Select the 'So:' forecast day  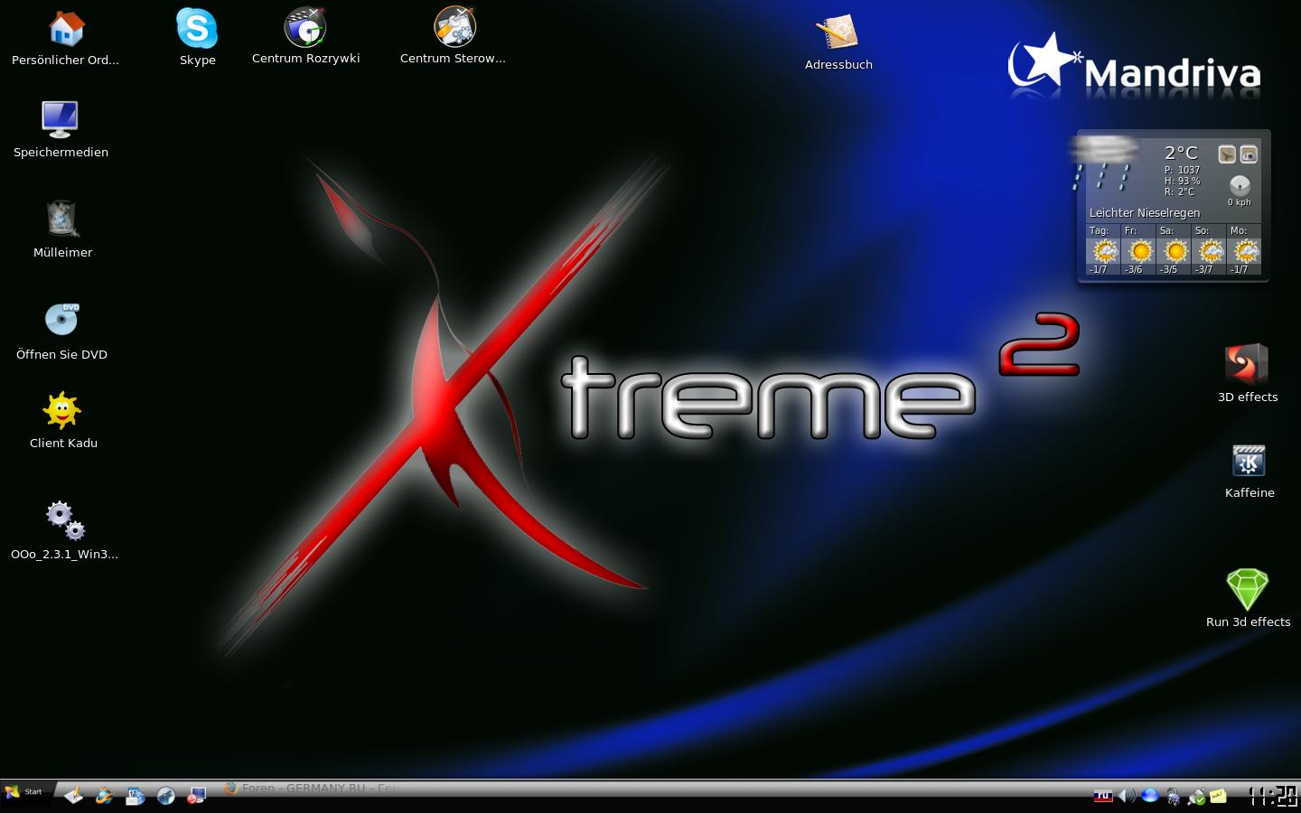tap(1209, 249)
